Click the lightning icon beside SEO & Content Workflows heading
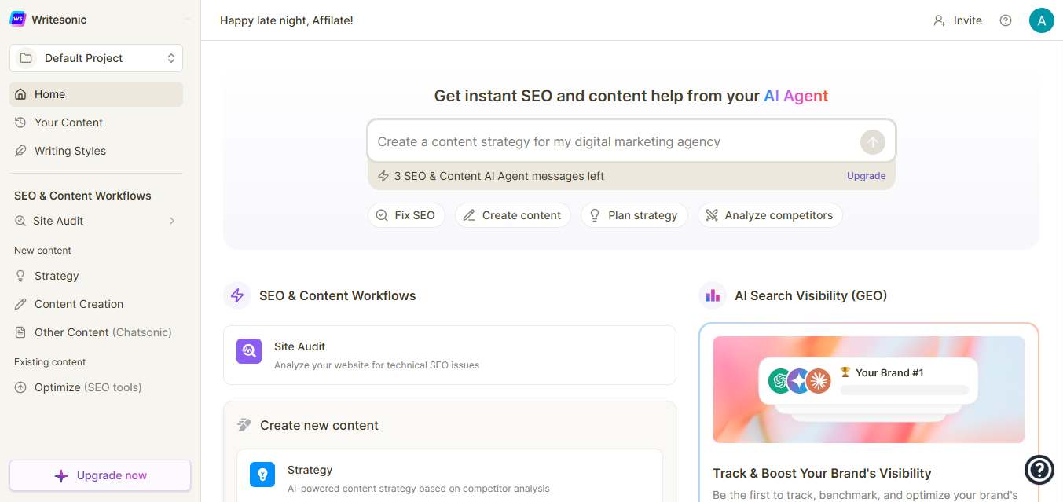Screen dimensions: 1063x502 pos(237,296)
